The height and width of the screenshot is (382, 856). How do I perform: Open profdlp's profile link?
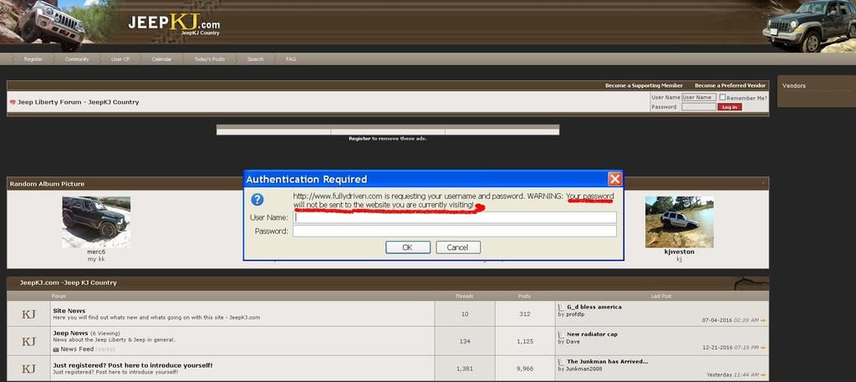(574, 314)
